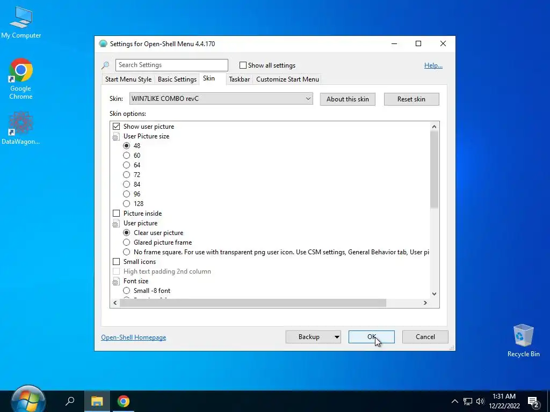The width and height of the screenshot is (550, 412).
Task: Choose Clear user picture option
Action: [x=126, y=233]
